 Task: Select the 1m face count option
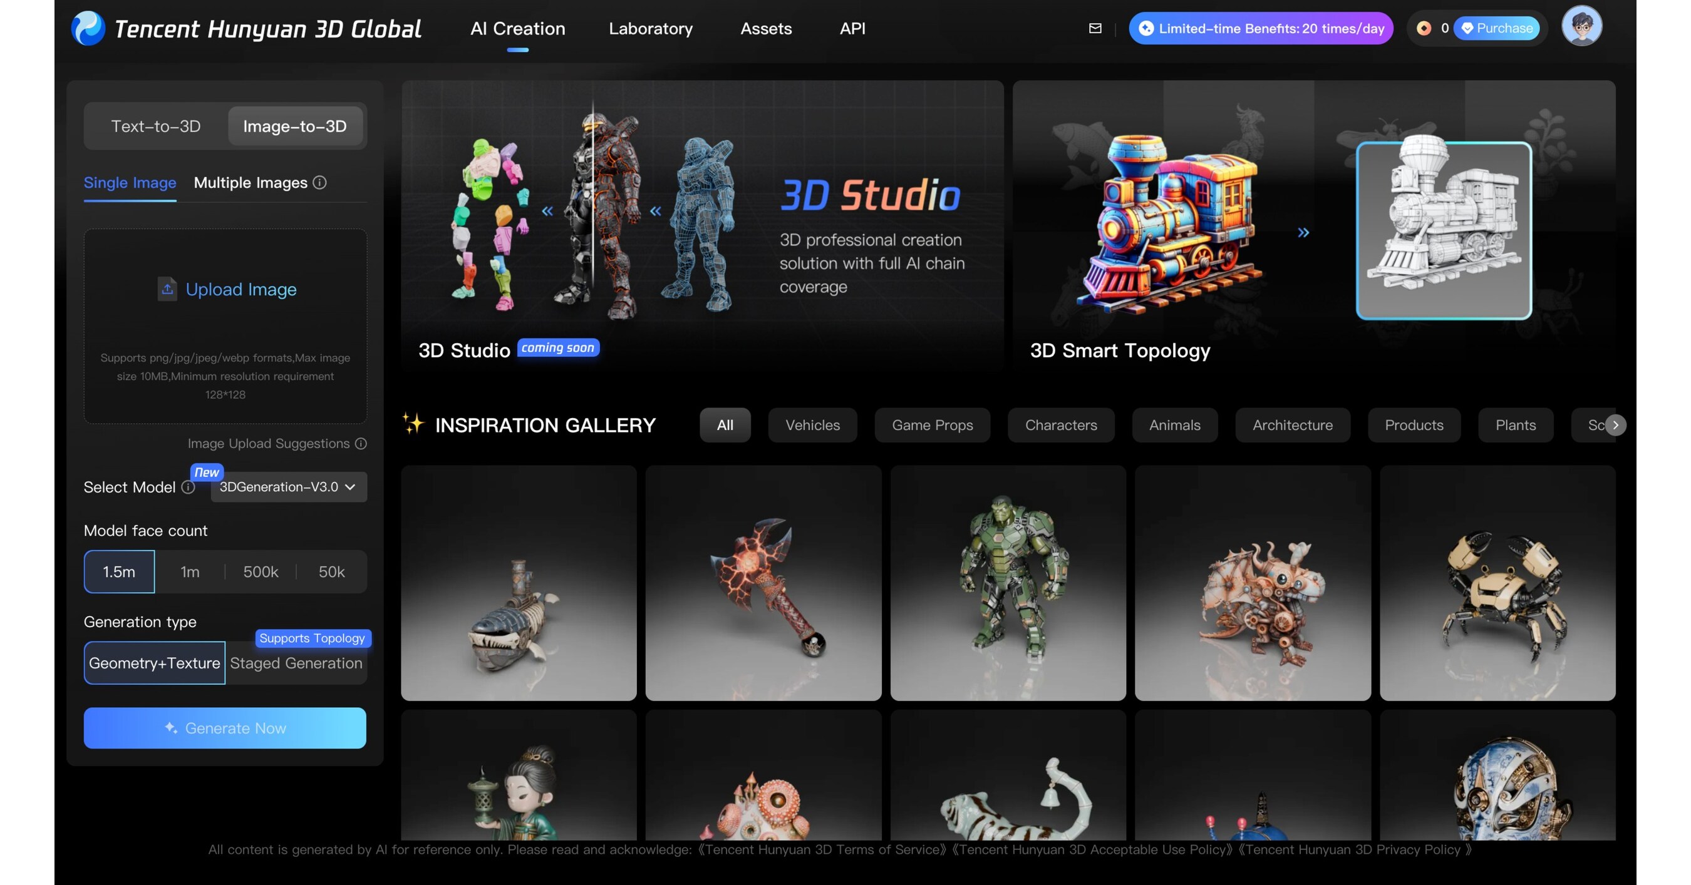190,571
